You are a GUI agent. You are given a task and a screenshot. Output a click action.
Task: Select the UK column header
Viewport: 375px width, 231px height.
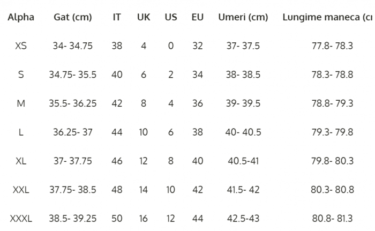pos(144,17)
